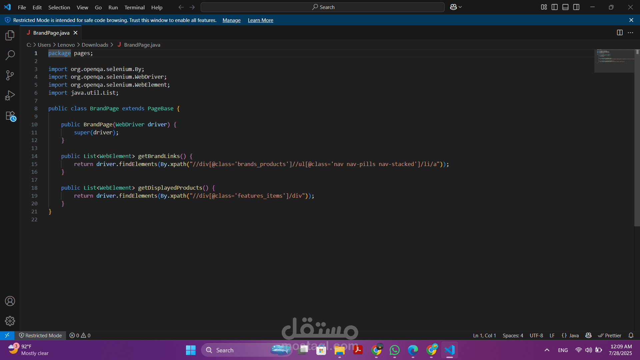Toggle the secondary side bar layout button
Image resolution: width=640 pixels, height=360 pixels.
click(x=576, y=7)
